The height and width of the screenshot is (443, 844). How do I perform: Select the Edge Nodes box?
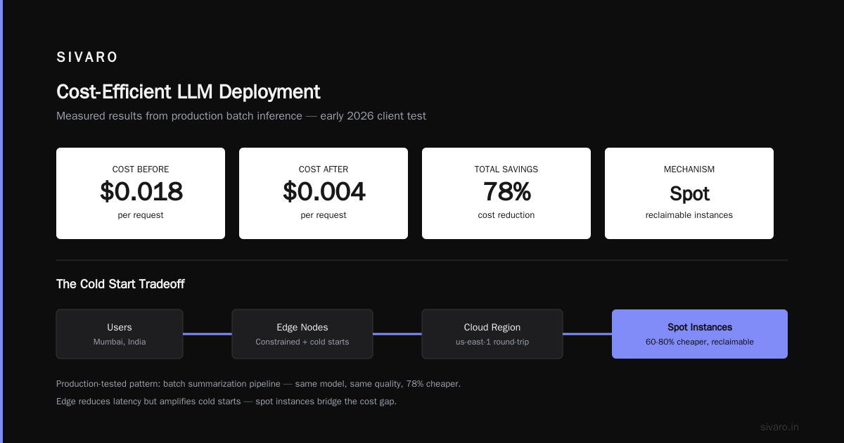point(302,334)
